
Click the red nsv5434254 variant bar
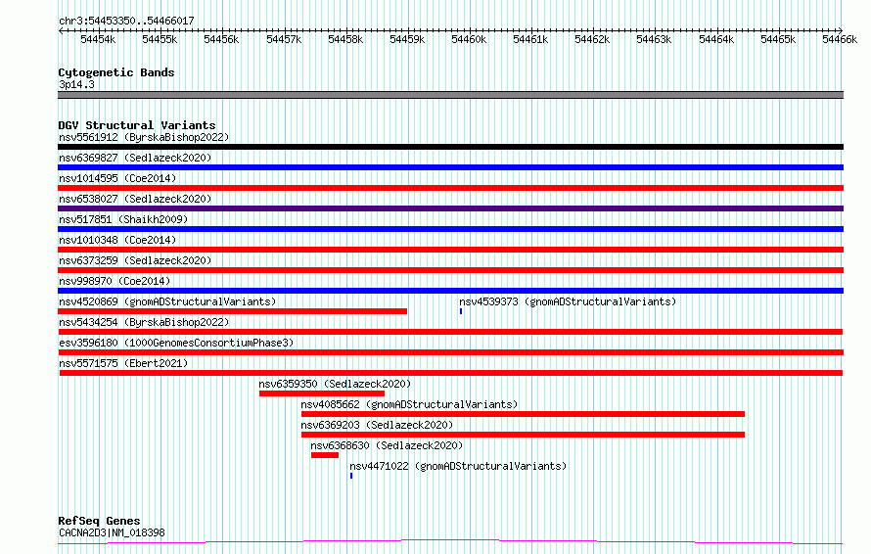point(450,332)
